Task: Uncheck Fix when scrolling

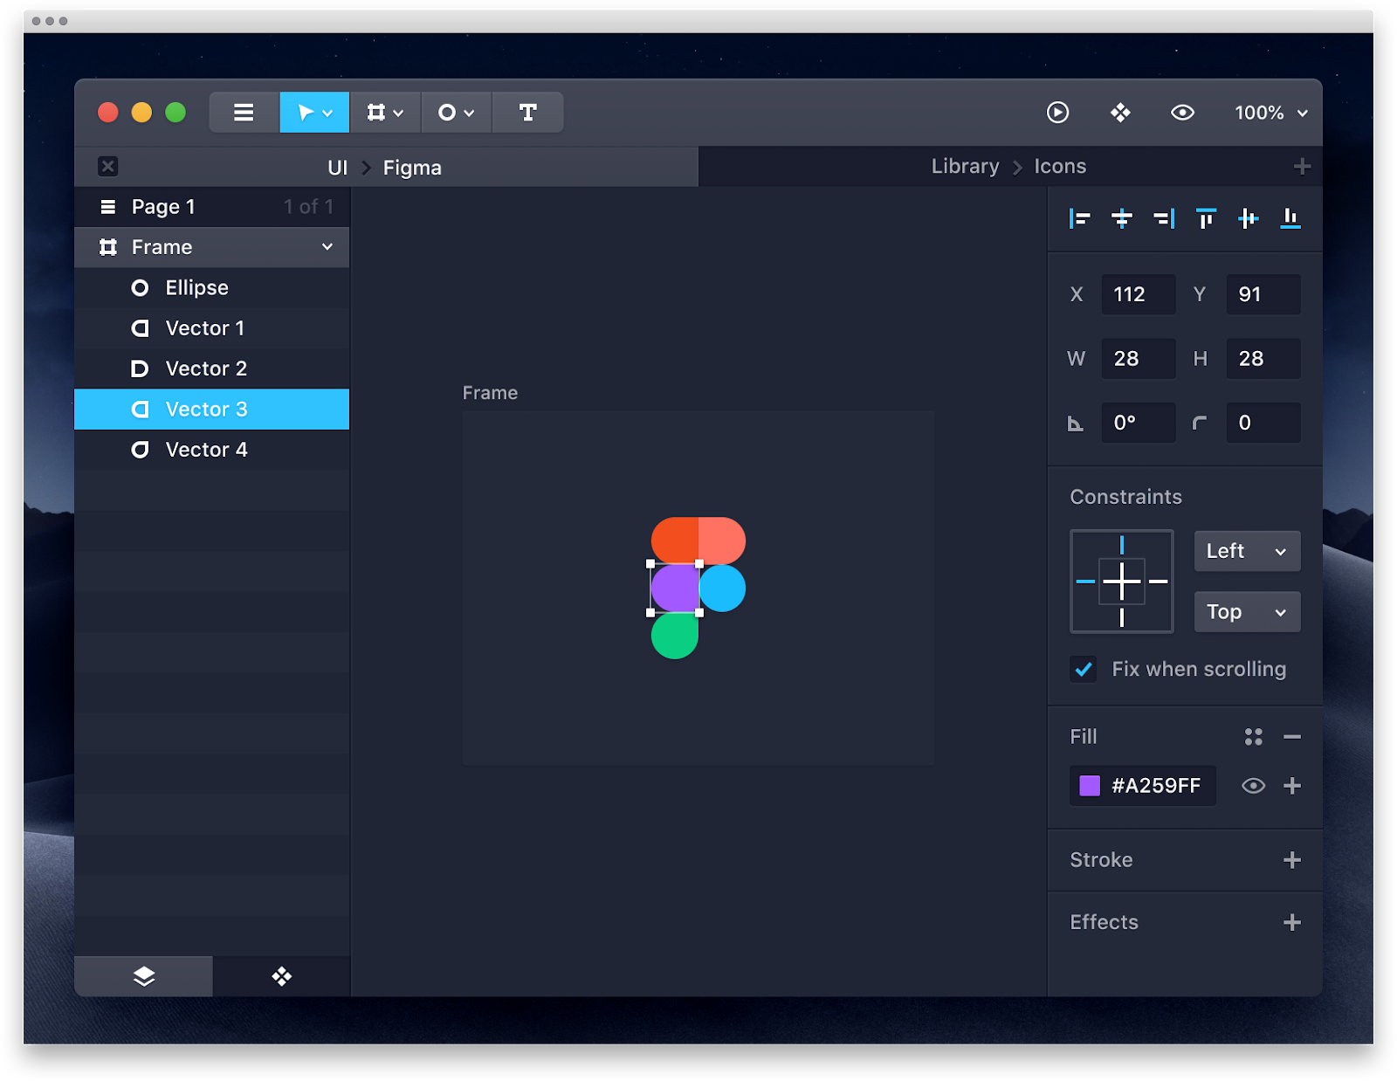Action: [1084, 670]
